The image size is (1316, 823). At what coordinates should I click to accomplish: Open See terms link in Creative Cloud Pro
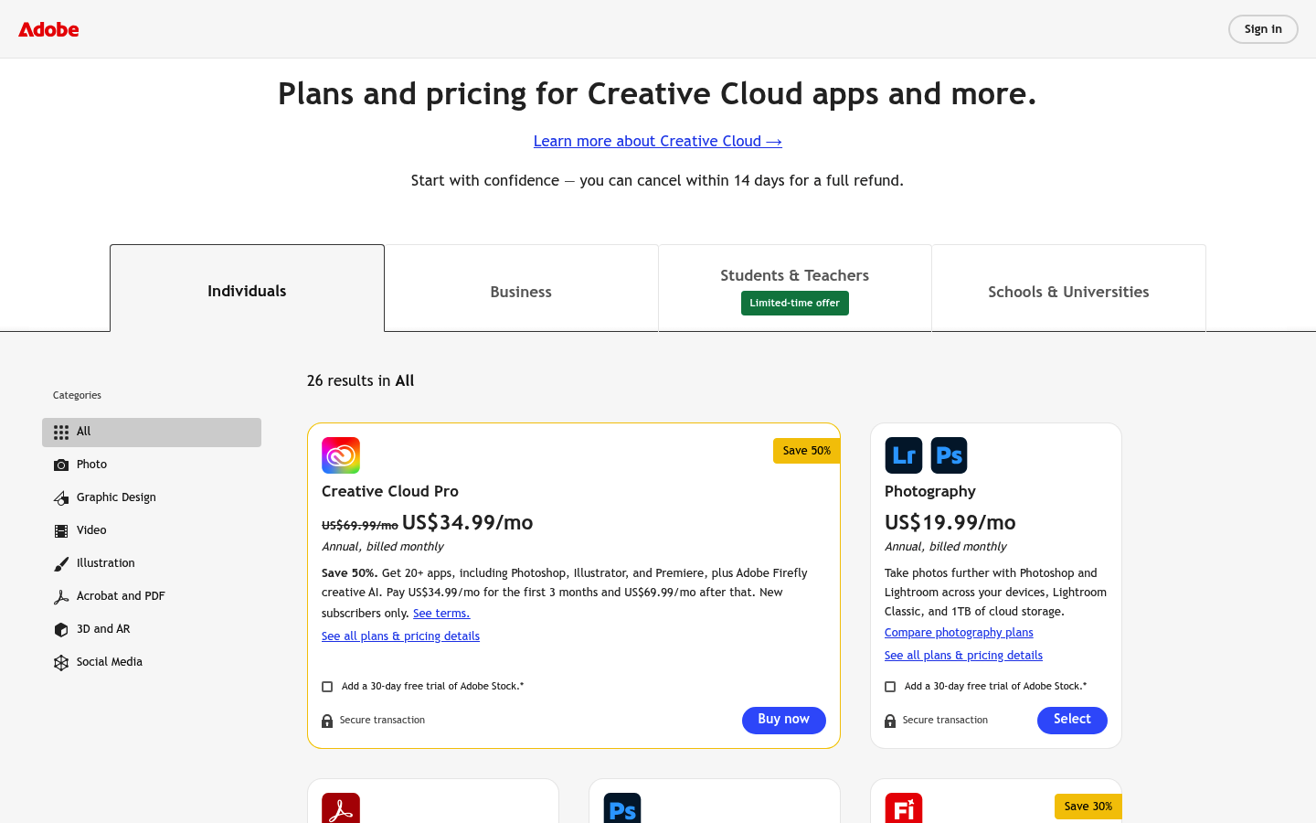[x=441, y=614]
